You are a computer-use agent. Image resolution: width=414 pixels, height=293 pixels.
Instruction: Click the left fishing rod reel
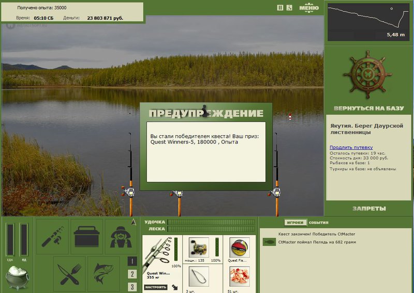[128, 191]
